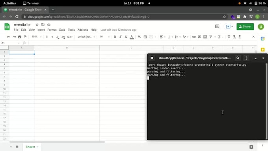Decrease decimal places icon

(x=58, y=37)
